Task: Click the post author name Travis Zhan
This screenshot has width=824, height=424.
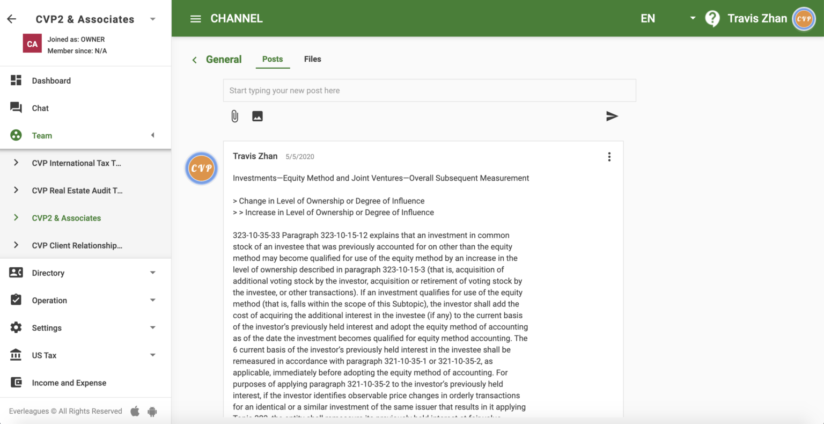Action: (x=255, y=156)
